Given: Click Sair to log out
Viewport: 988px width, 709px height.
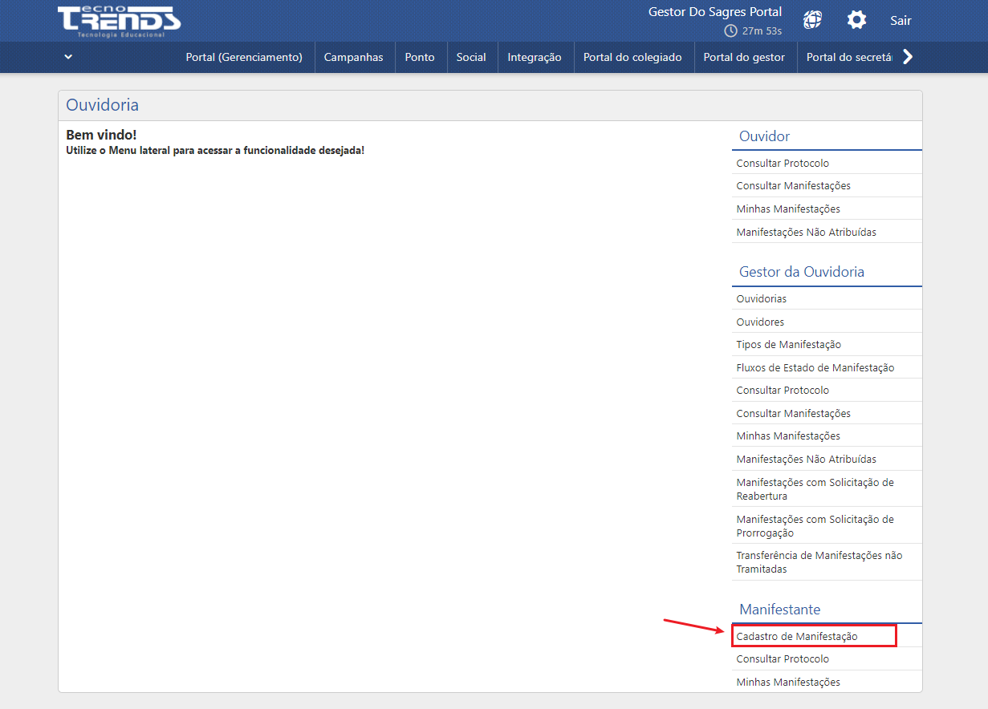Looking at the screenshot, I should (x=901, y=21).
